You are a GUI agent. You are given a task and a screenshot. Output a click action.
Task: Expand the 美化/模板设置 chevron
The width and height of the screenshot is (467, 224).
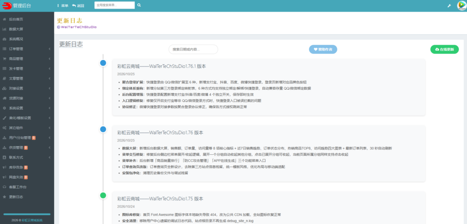49,118
